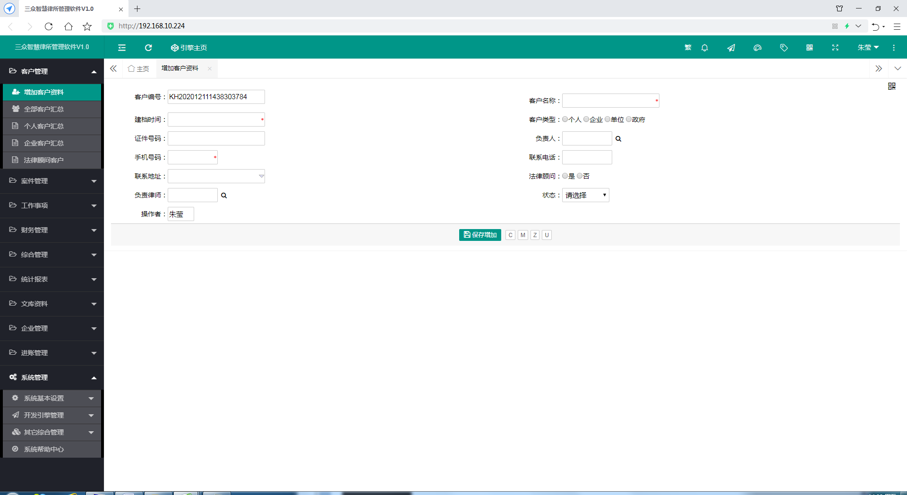
Task: Choose 是 for 法律顾问 option
Action: coord(565,176)
